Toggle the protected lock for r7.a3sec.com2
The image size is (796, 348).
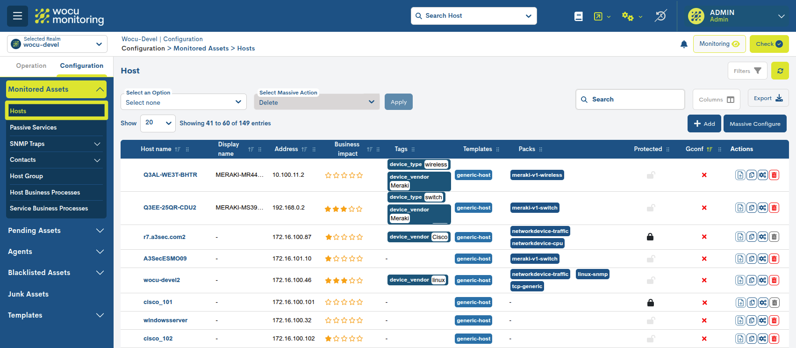pyautogui.click(x=650, y=237)
